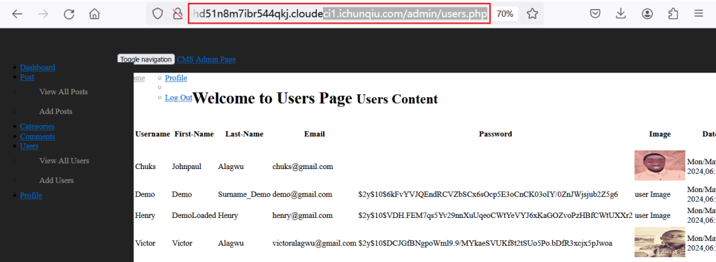Reload the current page

69,14
